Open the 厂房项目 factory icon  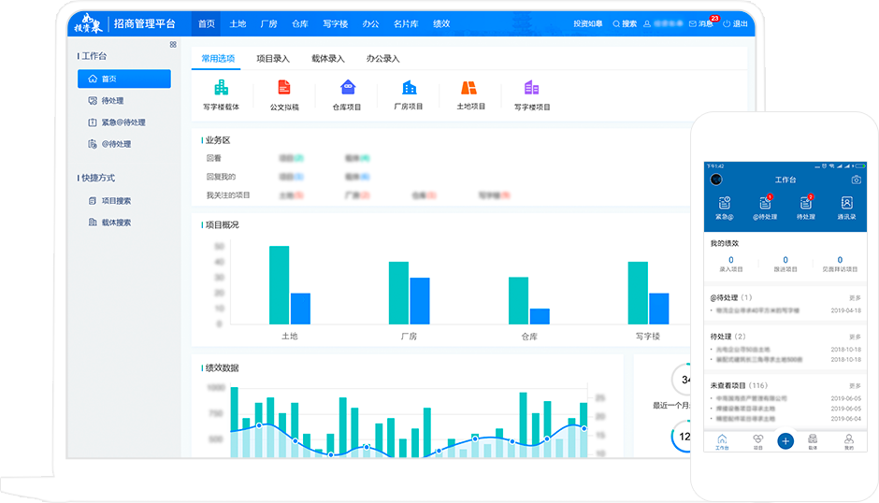(x=409, y=88)
